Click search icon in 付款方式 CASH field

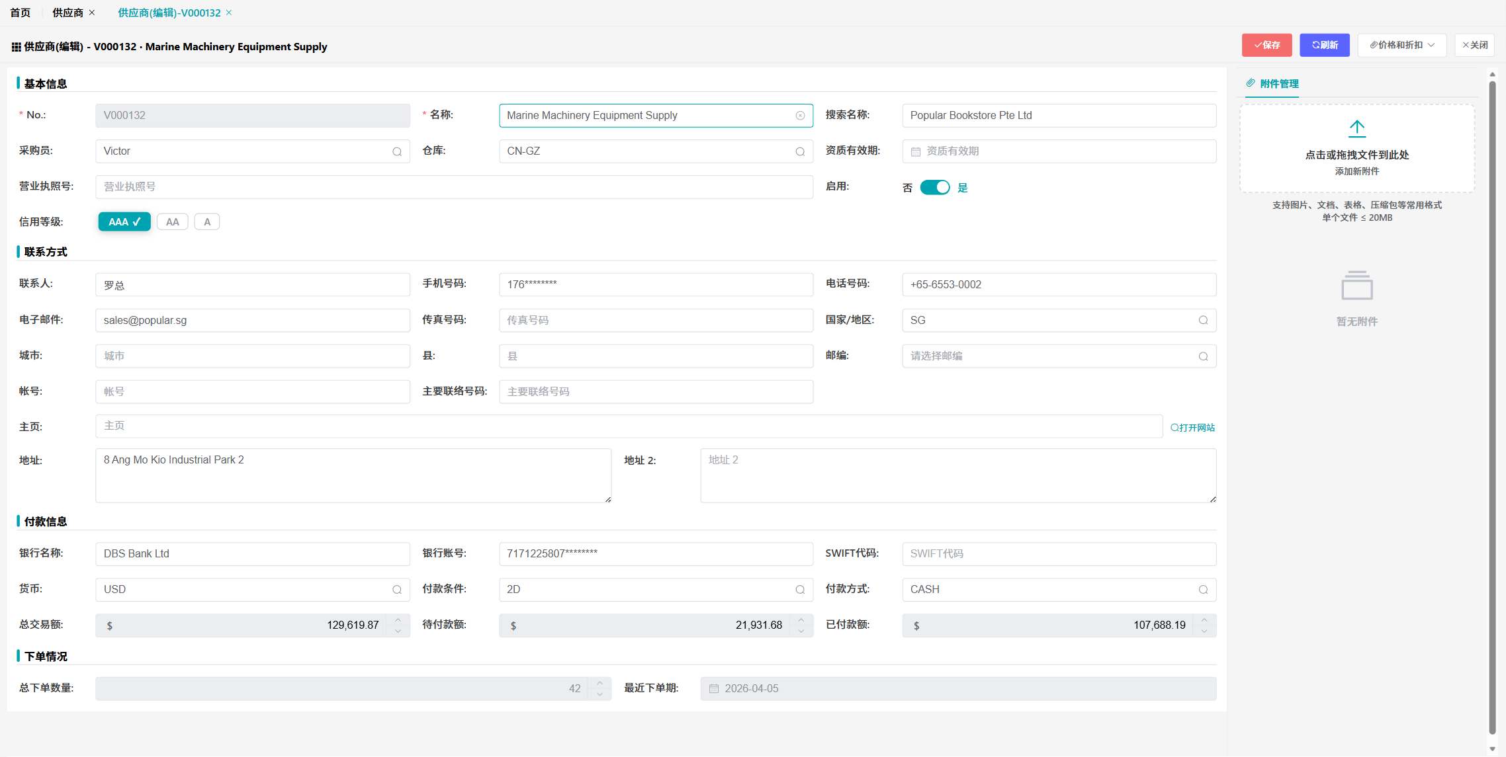pyautogui.click(x=1203, y=590)
